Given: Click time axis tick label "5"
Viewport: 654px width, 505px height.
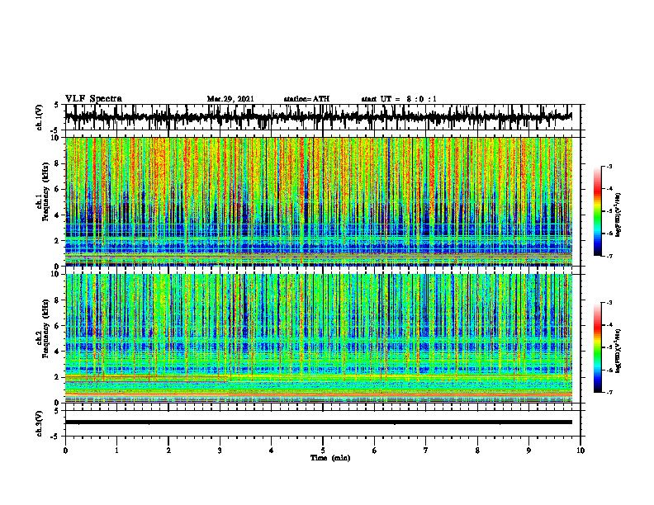Looking at the screenshot, I should point(323,451).
